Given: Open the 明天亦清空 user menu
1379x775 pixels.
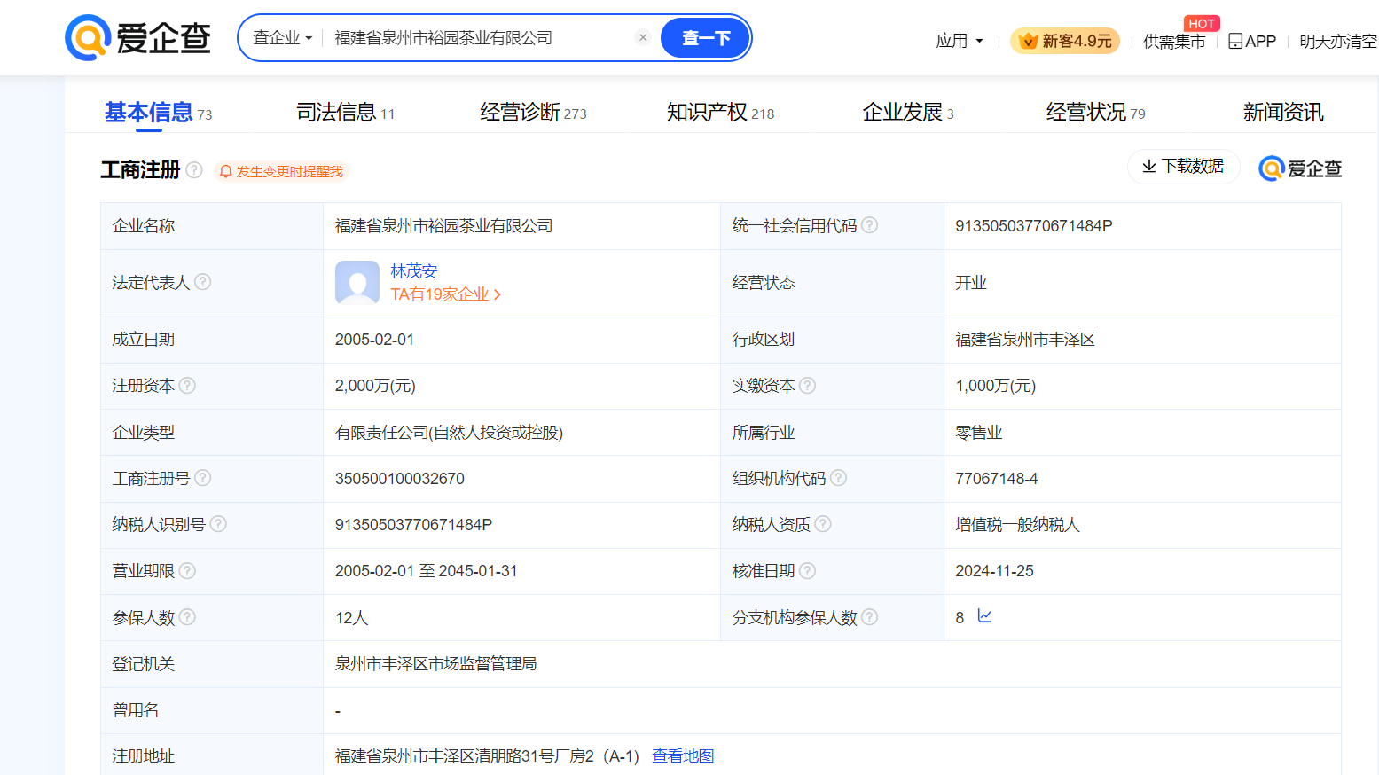Looking at the screenshot, I should pyautogui.click(x=1338, y=41).
